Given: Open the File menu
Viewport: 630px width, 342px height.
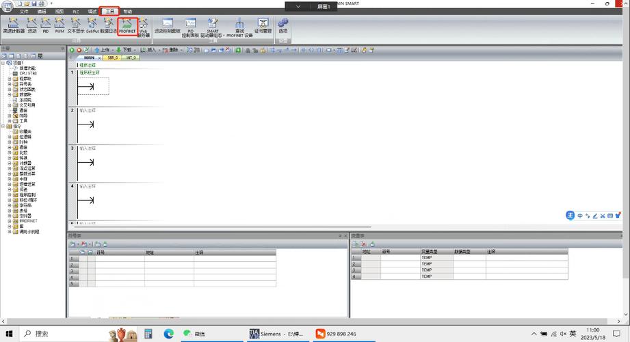Looking at the screenshot, I should [24, 12].
